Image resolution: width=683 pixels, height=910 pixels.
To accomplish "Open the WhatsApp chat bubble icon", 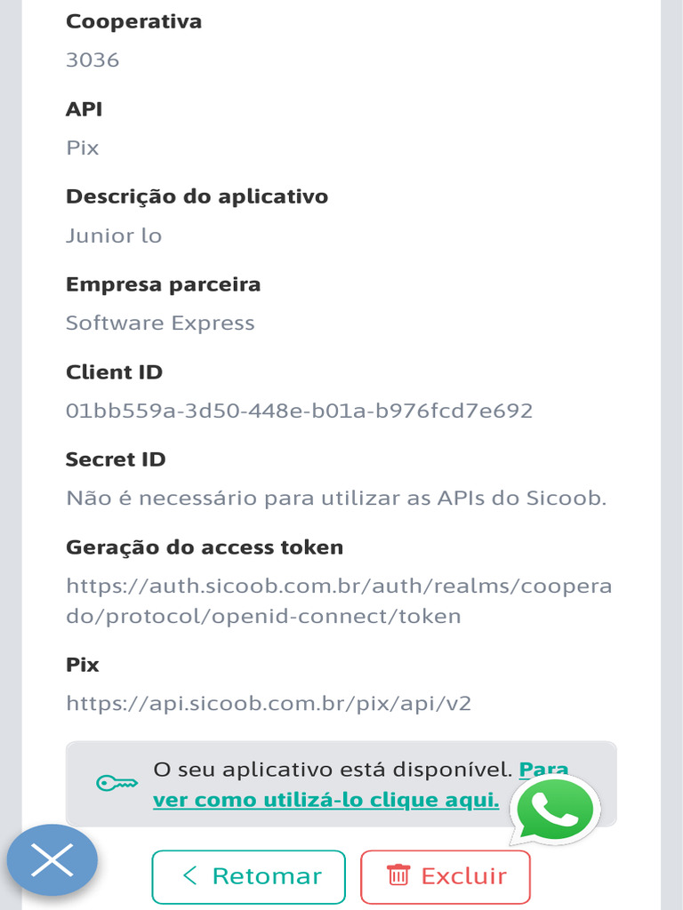I will tap(555, 810).
